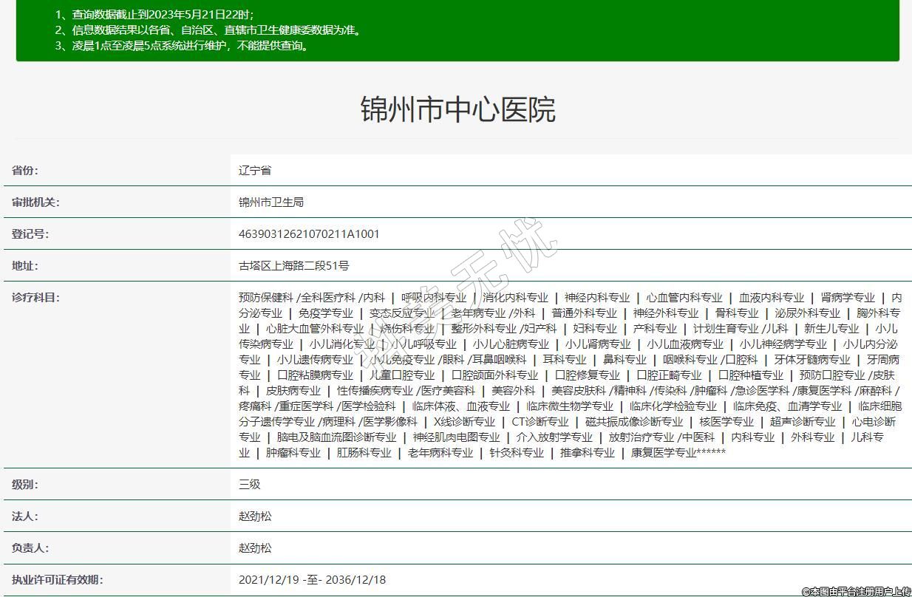Click the 地址 field label
The width and height of the screenshot is (912, 597).
click(24, 266)
